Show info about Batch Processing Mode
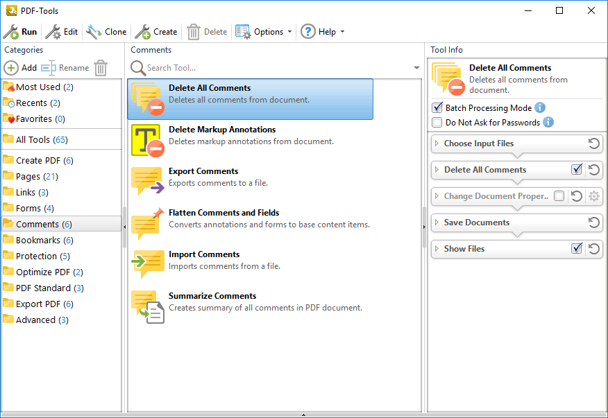 (540, 107)
